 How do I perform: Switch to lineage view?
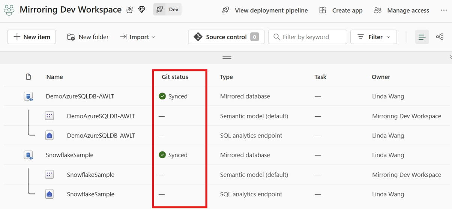[x=440, y=37]
